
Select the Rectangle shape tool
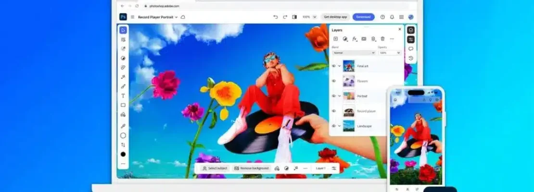pyautogui.click(x=123, y=105)
